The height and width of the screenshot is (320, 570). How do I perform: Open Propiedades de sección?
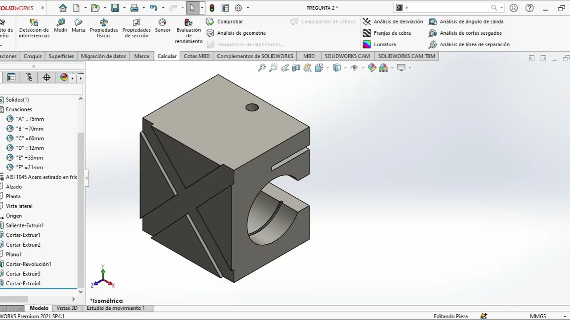[x=136, y=28]
